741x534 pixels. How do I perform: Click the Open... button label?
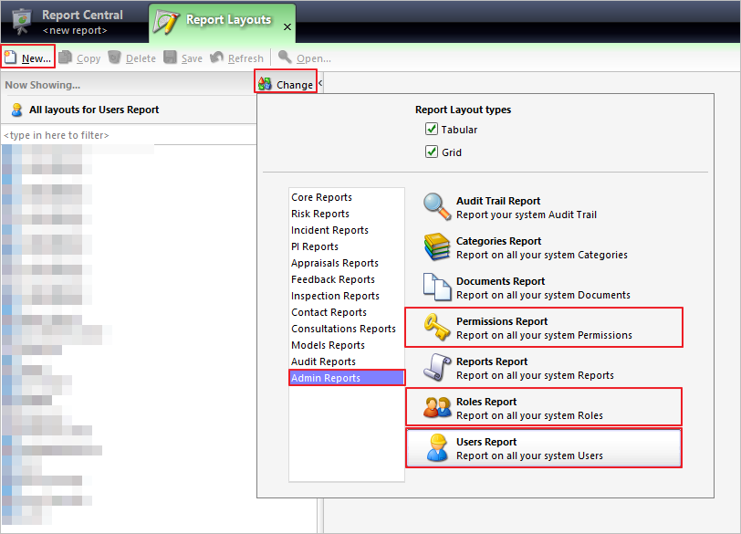(314, 58)
